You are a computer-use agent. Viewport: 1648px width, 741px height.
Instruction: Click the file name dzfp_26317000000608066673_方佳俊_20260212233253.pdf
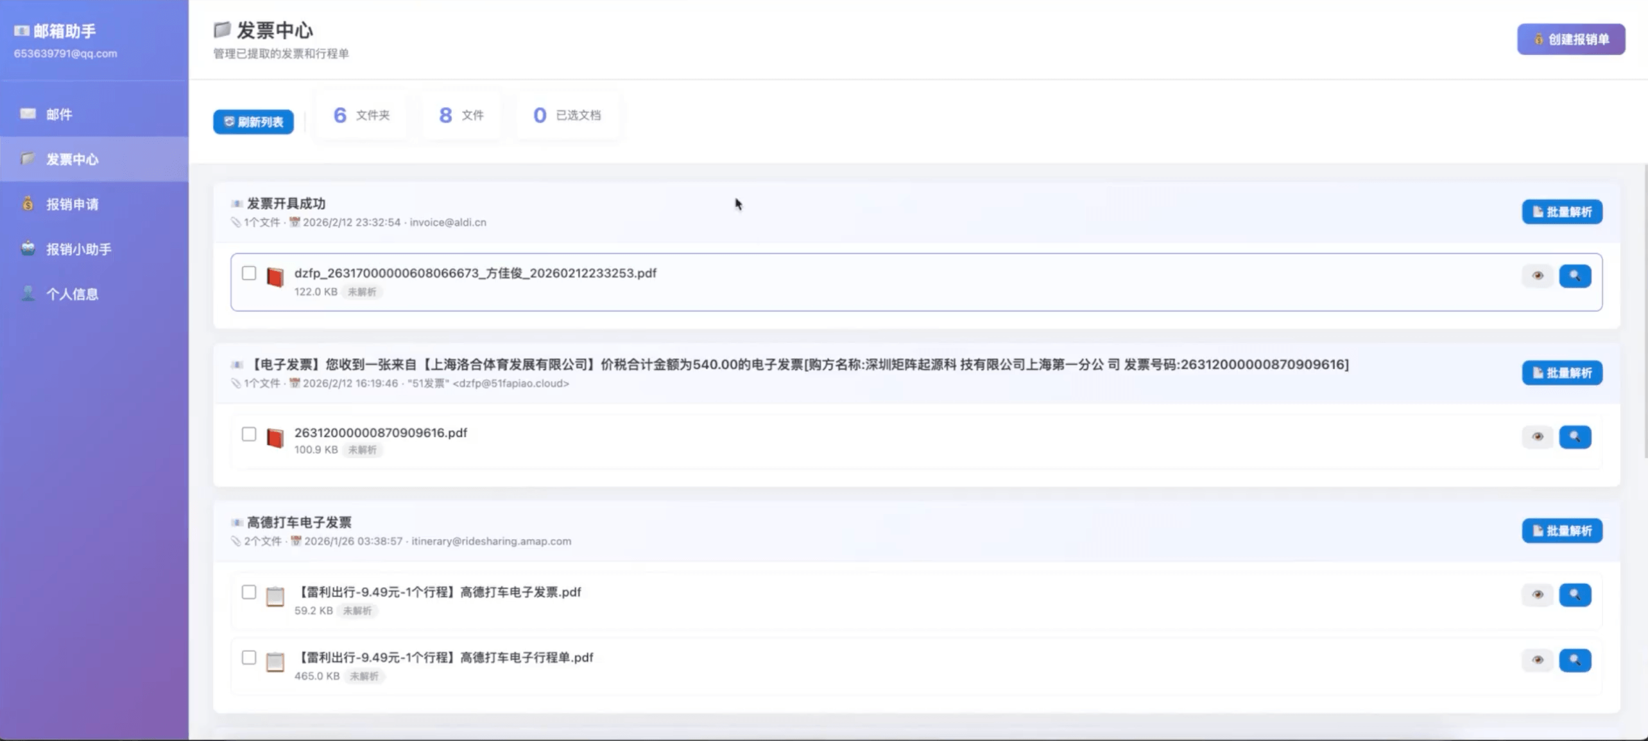tap(476, 273)
